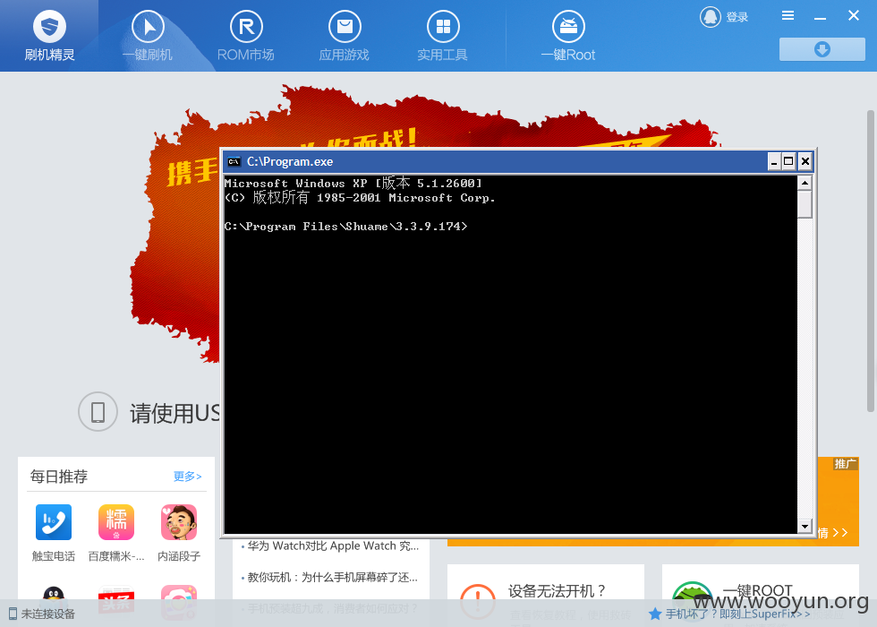Click the console scrollbar down arrow
The width and height of the screenshot is (877, 627).
coord(805,526)
